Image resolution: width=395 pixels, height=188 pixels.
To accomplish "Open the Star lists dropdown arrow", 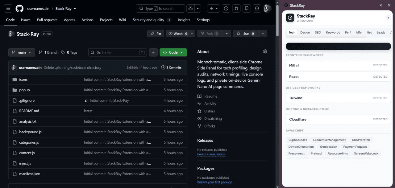I will (263, 34).
